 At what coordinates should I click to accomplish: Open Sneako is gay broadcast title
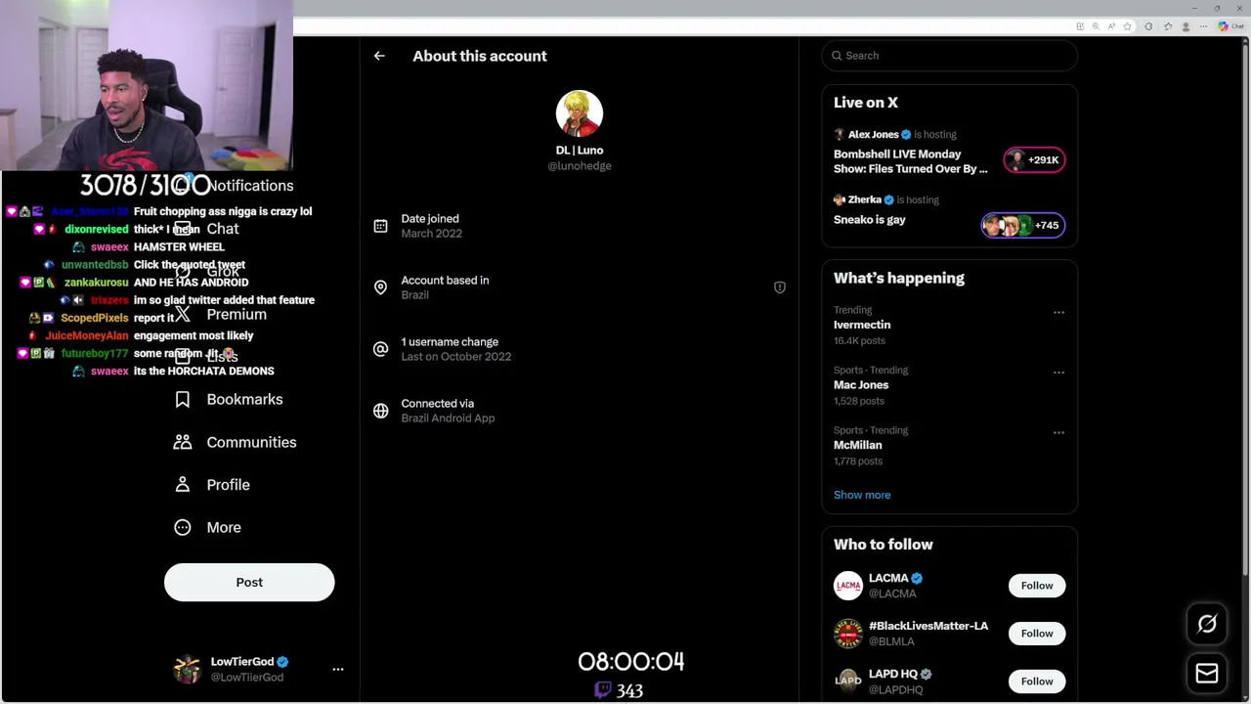click(870, 220)
